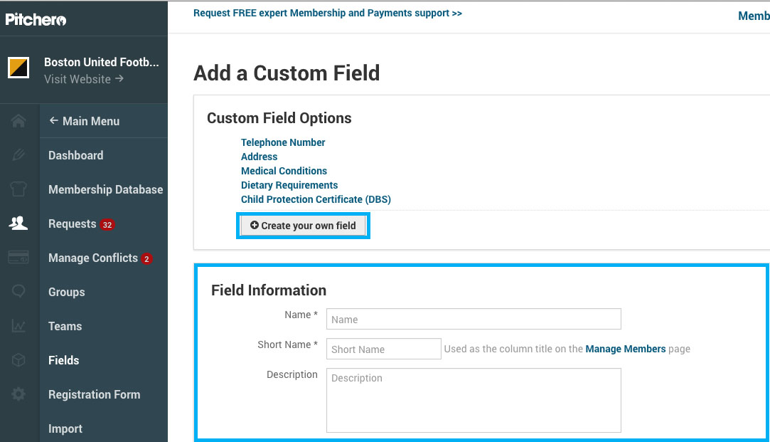The width and height of the screenshot is (770, 442).
Task: Open Membership Database
Action: (x=105, y=189)
